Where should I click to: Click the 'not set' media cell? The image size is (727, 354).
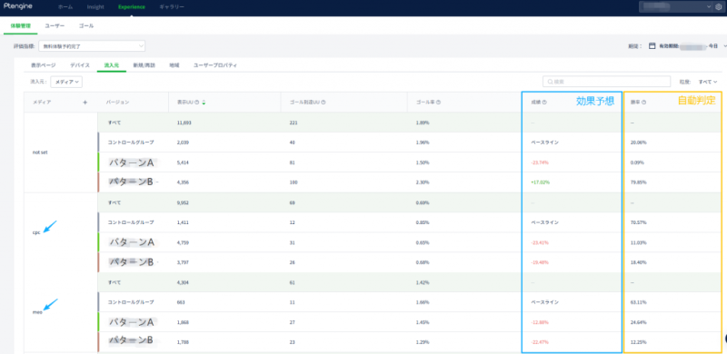tap(39, 152)
